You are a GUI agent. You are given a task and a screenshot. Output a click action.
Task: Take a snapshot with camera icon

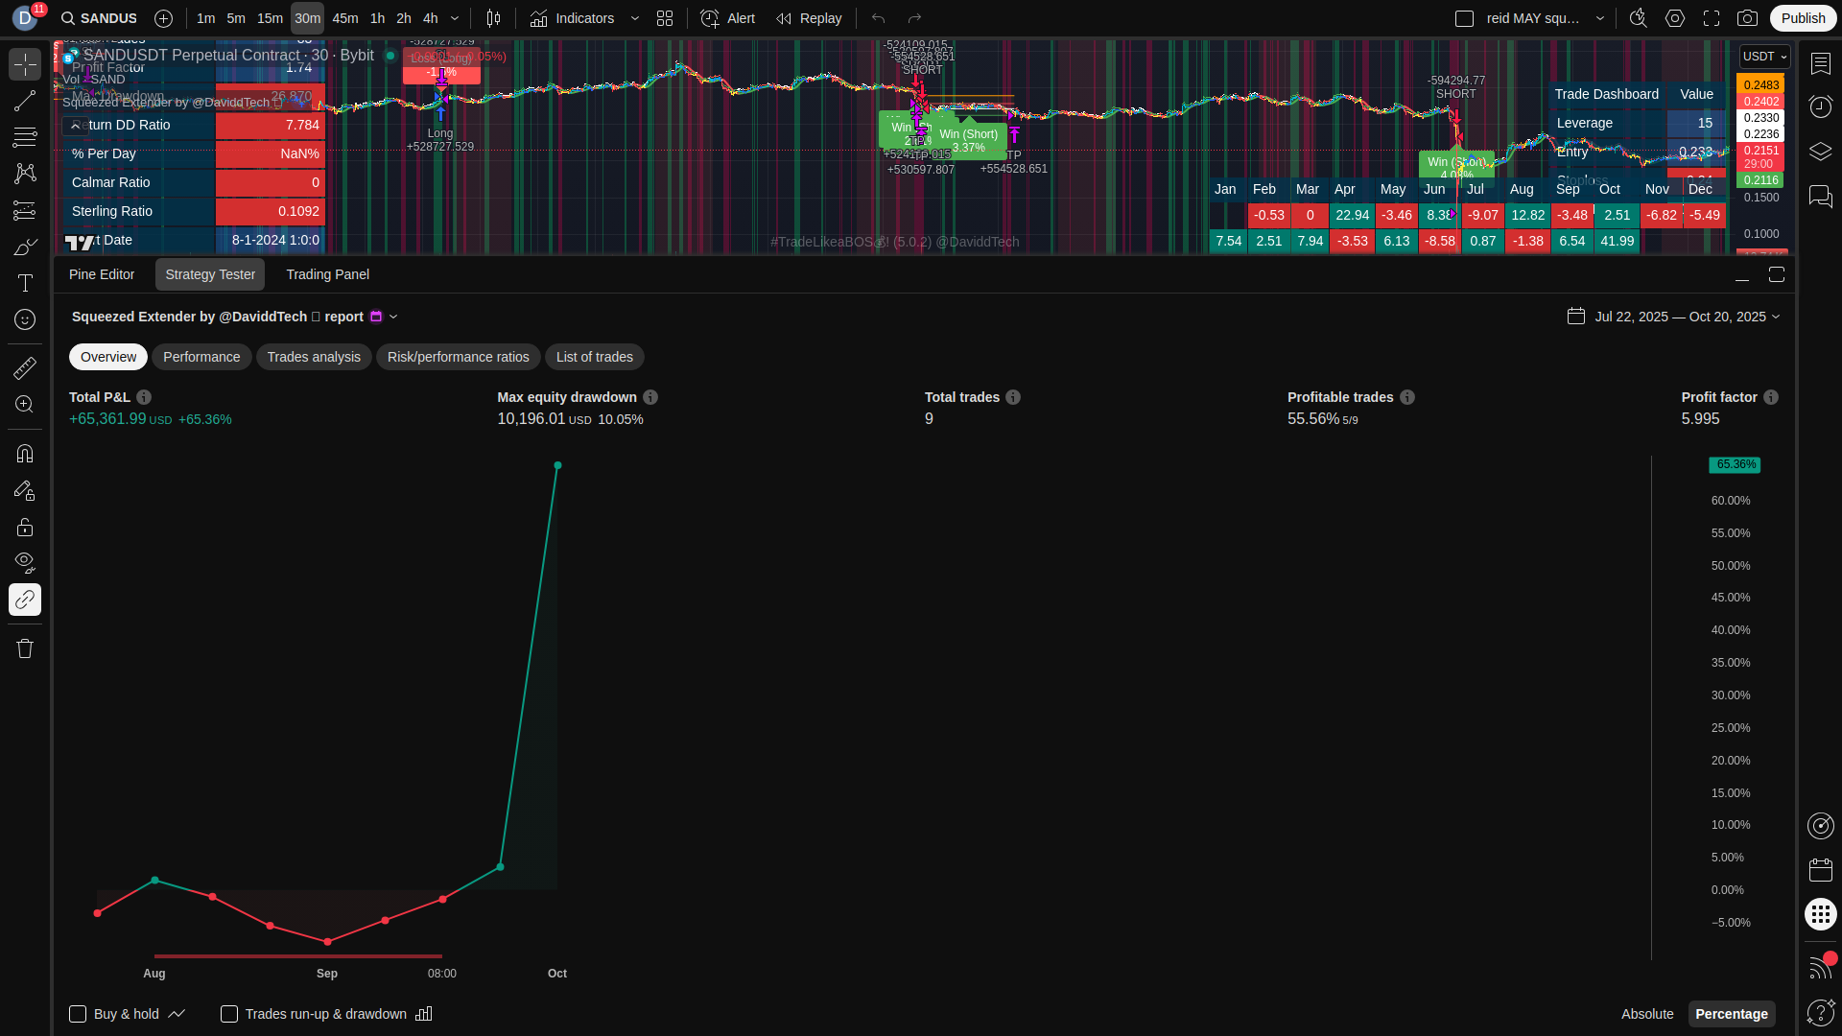(1748, 18)
